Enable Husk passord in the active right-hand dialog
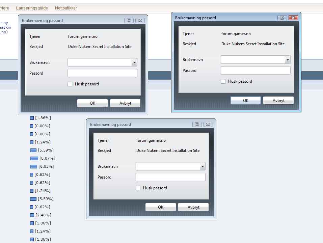The height and width of the screenshot is (243, 323). point(223,81)
